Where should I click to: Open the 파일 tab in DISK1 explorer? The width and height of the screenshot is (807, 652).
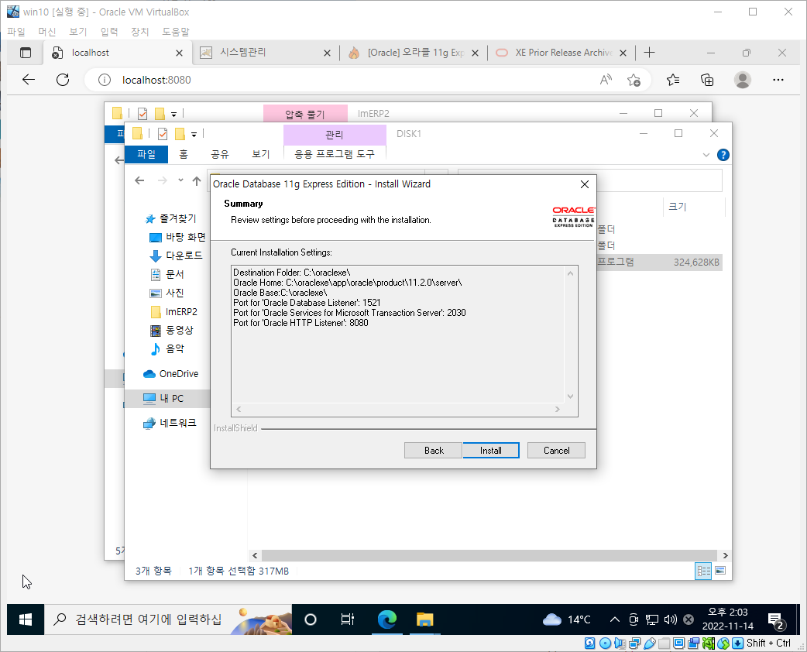(x=146, y=154)
